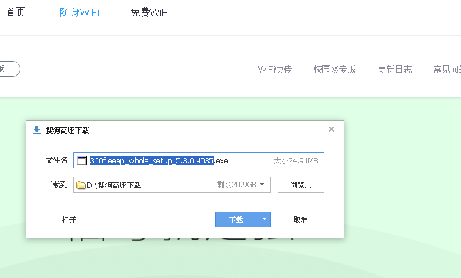This screenshot has width=461, height=278.
Task: Click the .exe extension in filename
Action: pos(221,160)
